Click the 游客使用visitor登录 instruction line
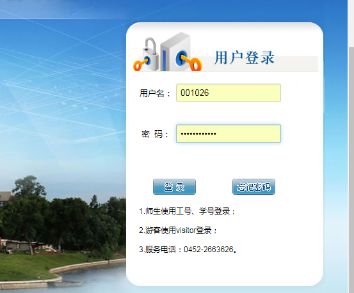354x293 pixels. coord(178,230)
